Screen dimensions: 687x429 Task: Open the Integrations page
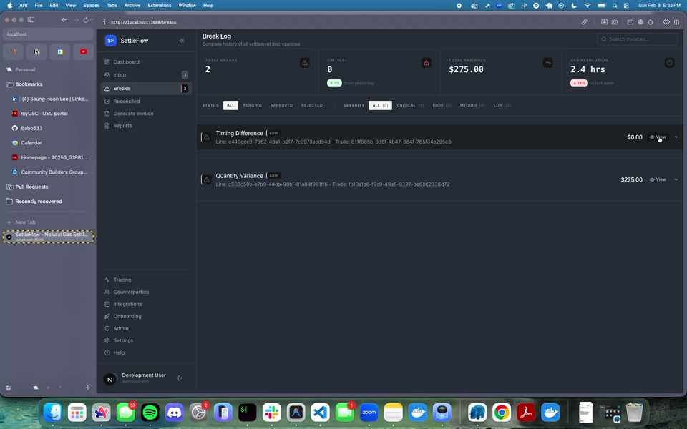pos(127,304)
